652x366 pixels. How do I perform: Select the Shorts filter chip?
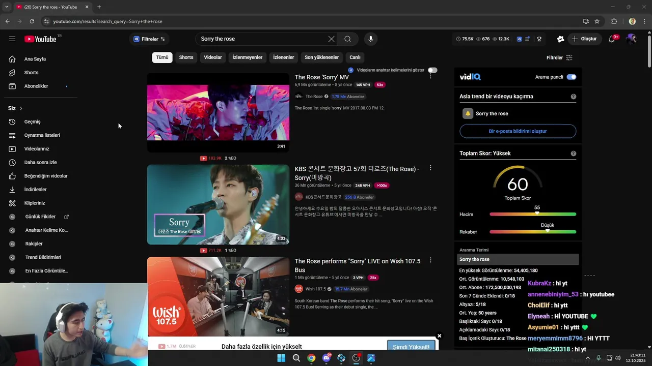tap(186, 57)
